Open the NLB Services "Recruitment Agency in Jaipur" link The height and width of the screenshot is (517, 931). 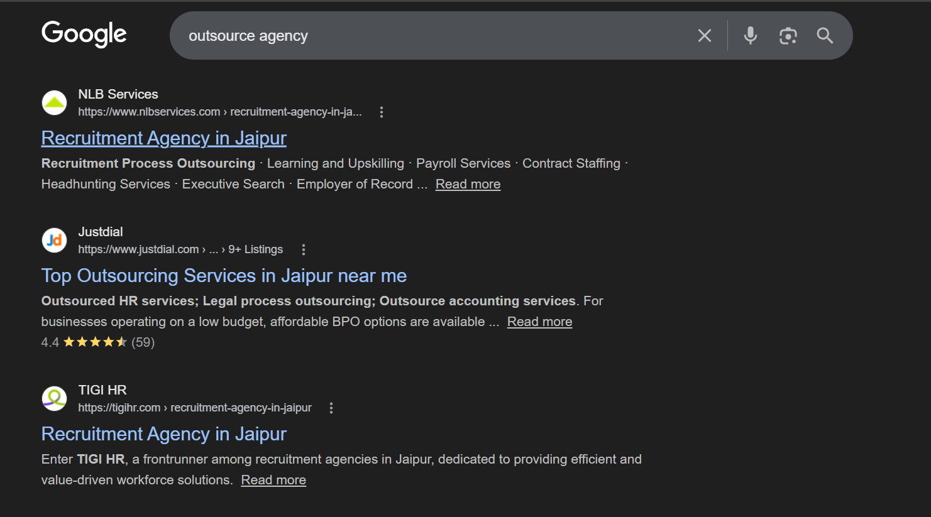(164, 138)
